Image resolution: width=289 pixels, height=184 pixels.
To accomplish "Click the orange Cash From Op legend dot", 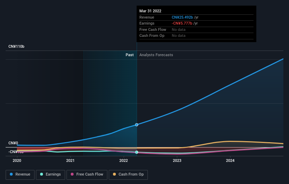I will [x=114, y=174].
